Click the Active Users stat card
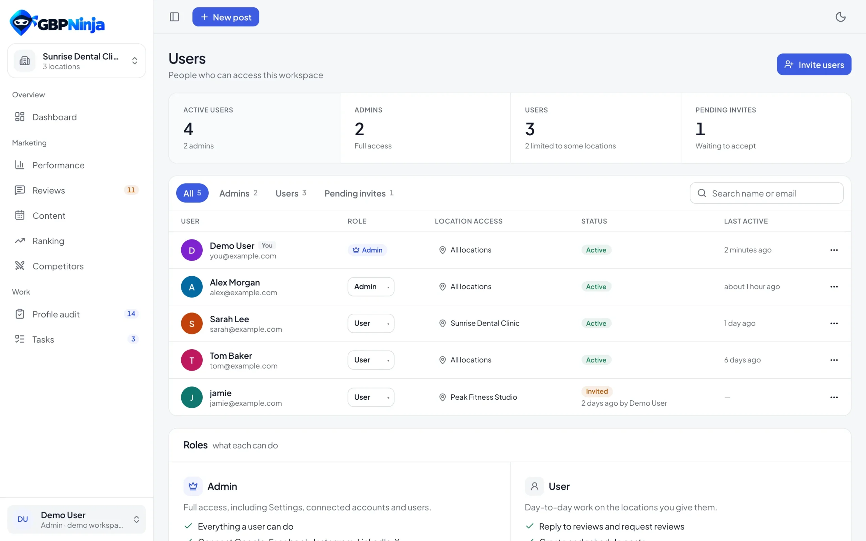Image resolution: width=866 pixels, height=541 pixels. click(254, 128)
